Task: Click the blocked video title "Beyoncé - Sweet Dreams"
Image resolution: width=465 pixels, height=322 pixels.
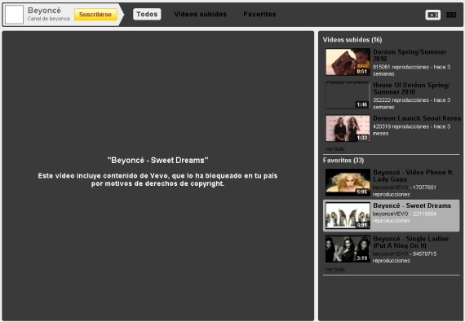Action: point(157,161)
